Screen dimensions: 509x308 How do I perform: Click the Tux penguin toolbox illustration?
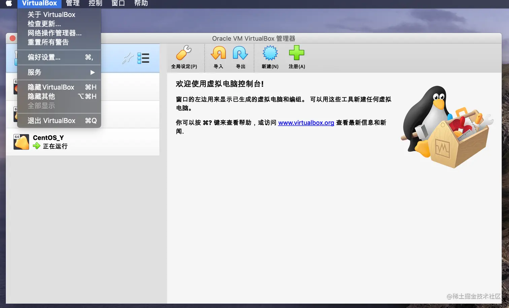[447, 127]
